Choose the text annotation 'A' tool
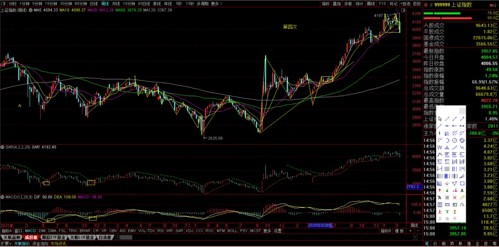 point(462,190)
